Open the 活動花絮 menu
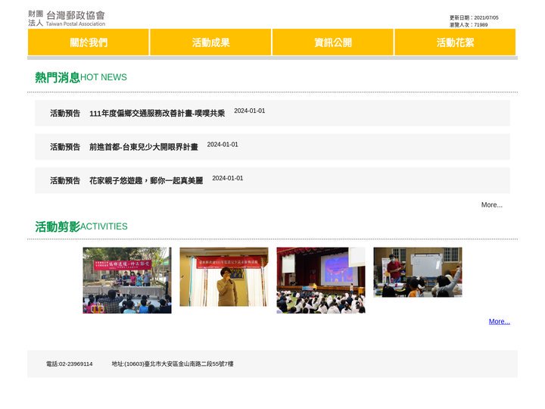 click(456, 42)
